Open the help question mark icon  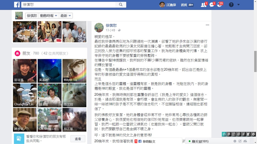[x=231, y=5]
